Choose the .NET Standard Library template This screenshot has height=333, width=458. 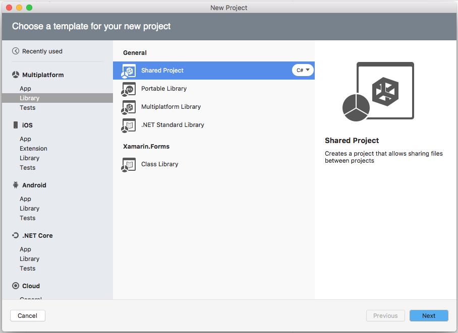click(214, 124)
